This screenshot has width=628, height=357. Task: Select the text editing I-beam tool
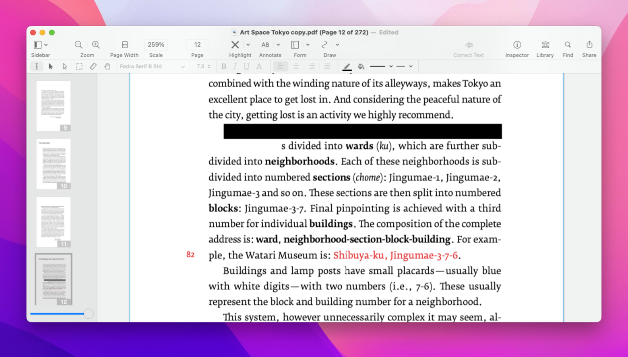[x=37, y=66]
